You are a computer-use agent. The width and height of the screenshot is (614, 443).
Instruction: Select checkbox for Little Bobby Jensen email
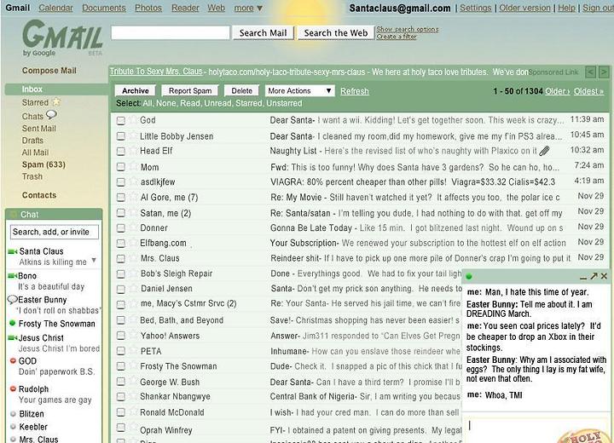[x=121, y=136]
